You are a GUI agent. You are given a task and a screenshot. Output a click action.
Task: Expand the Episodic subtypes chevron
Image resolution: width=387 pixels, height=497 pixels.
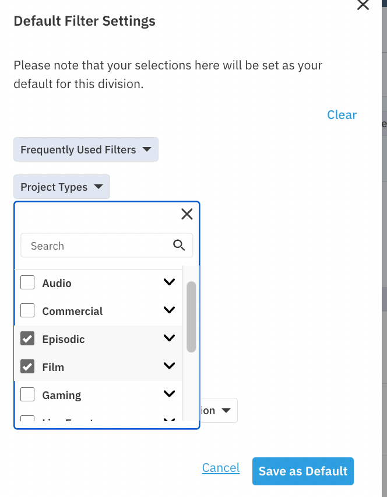169,338
